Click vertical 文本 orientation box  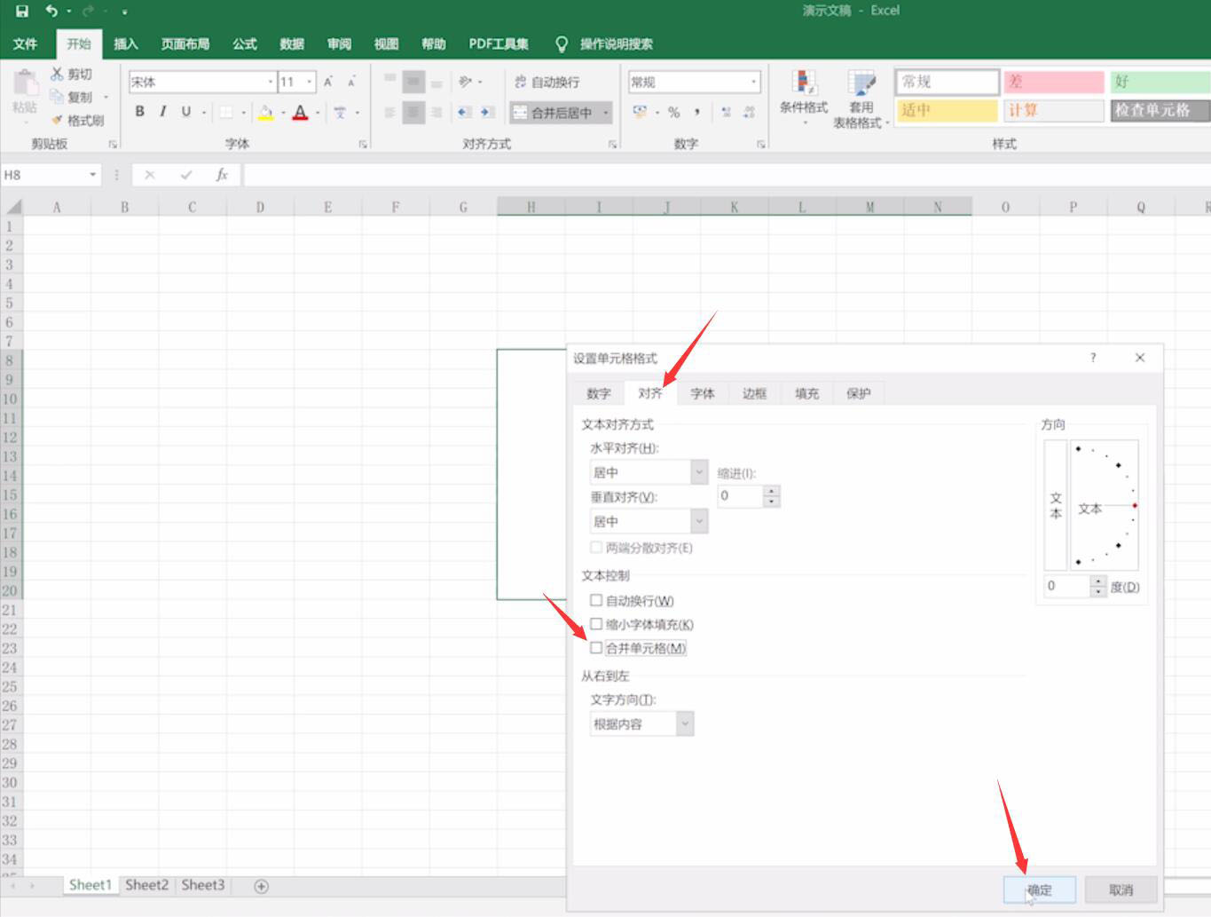(1056, 505)
